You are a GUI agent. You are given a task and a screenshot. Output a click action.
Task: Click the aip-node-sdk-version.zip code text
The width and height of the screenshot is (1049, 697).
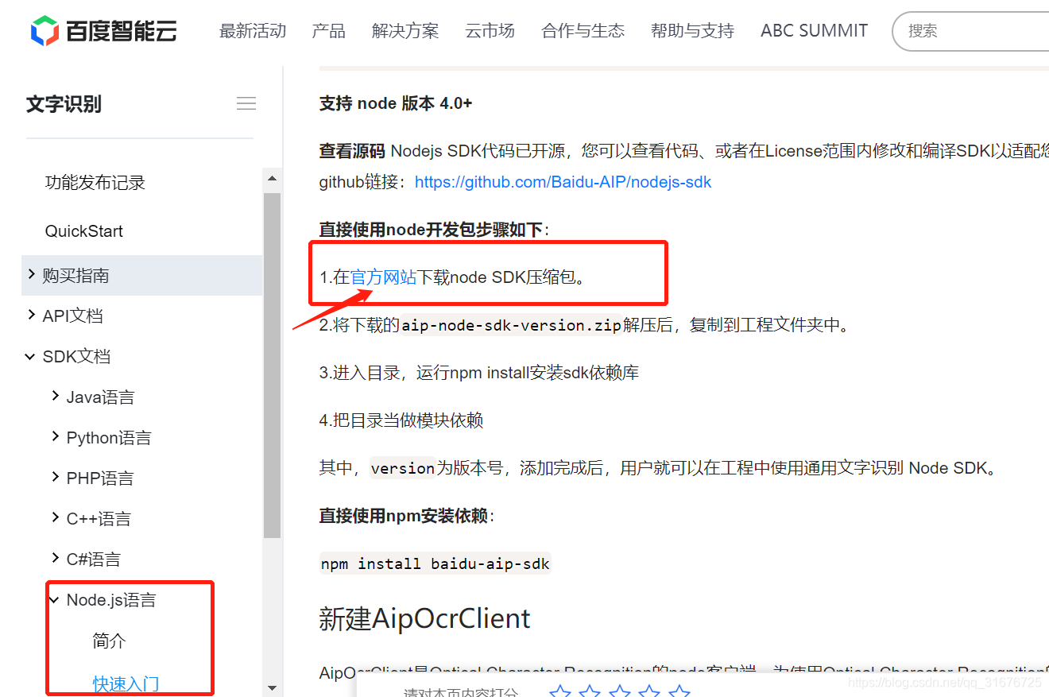click(x=511, y=325)
